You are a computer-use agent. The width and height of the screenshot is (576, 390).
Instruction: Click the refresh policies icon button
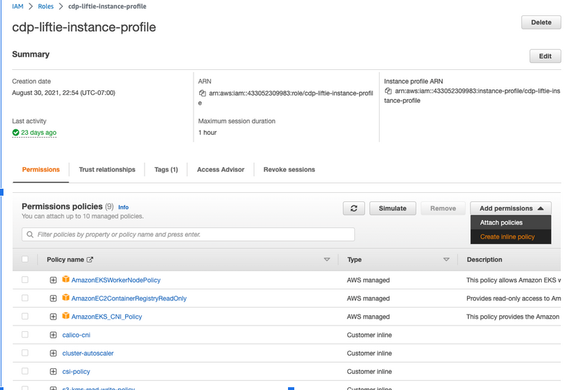tap(354, 208)
